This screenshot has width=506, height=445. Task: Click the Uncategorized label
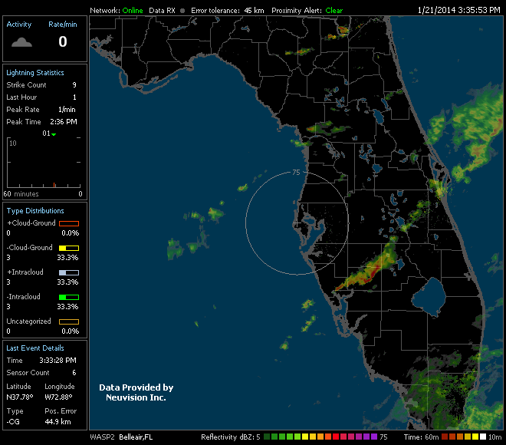tap(28, 321)
